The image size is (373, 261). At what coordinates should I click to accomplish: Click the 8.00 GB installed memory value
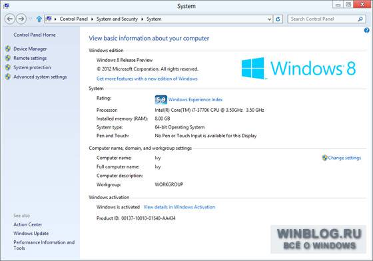pyautogui.click(x=163, y=119)
